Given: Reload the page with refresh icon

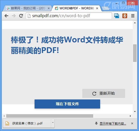Looking at the screenshot, I should (x=21, y=16).
